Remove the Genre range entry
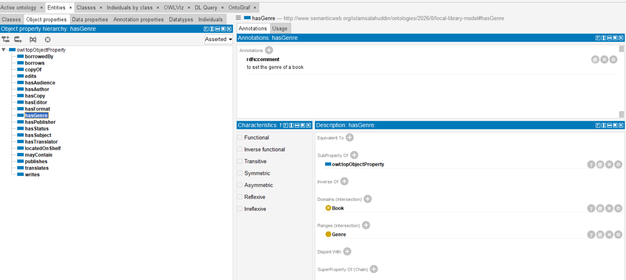Image resolution: width=626 pixels, height=280 pixels. point(609,234)
